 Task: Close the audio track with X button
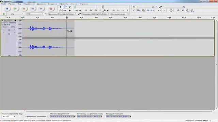click(x=2, y=21)
